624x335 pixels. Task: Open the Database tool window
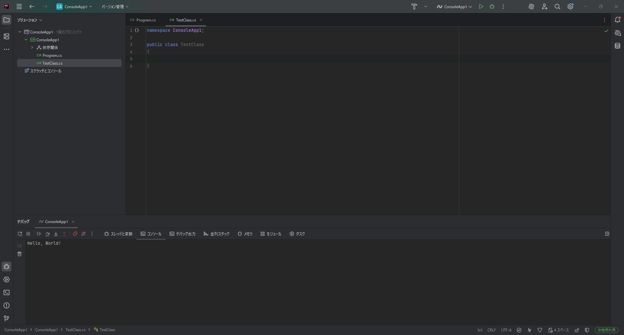[617, 46]
